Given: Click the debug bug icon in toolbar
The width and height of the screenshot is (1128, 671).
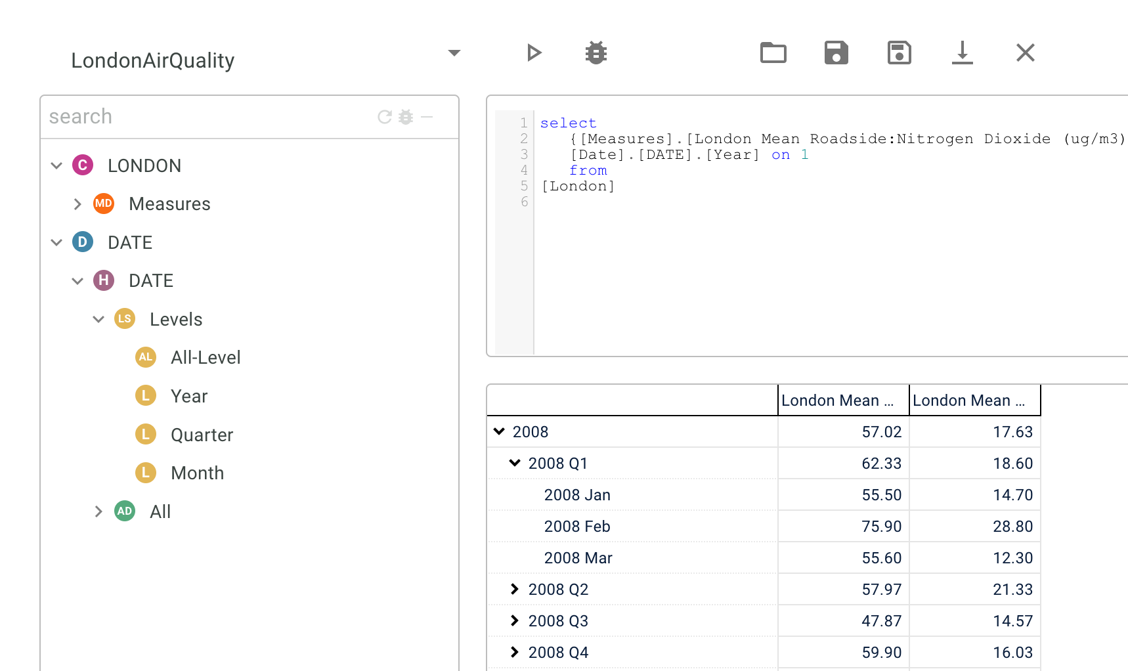Looking at the screenshot, I should (596, 53).
